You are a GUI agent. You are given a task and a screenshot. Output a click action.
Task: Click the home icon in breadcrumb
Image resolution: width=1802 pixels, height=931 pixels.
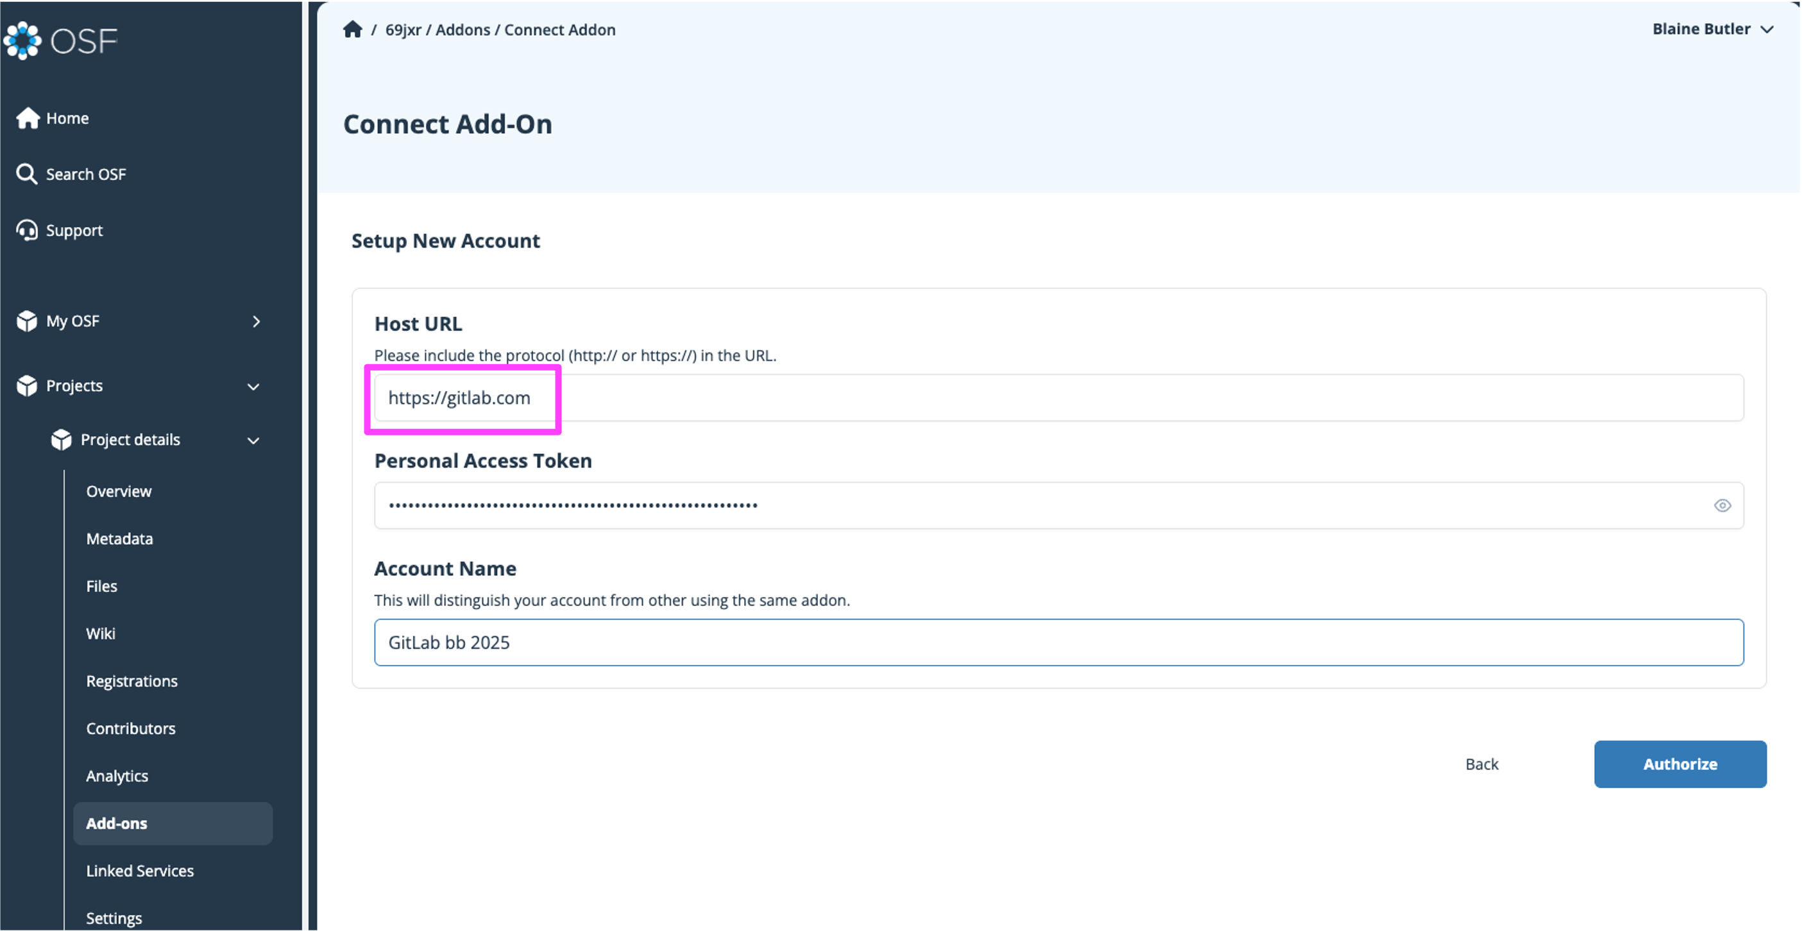pos(353,29)
